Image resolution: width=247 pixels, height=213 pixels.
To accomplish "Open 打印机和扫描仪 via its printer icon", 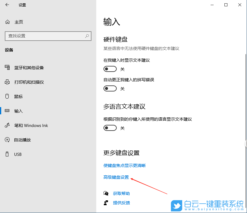I will [x=7, y=82].
